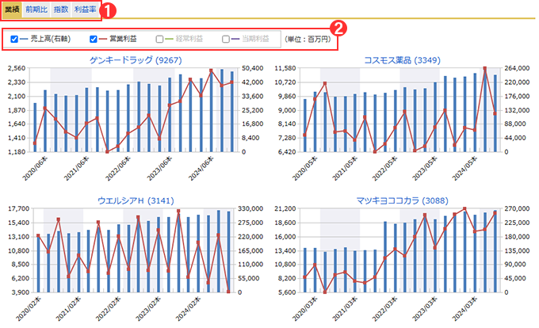Click the peak red point on コスモス薬品 chart
Image resolution: width=539 pixels, height=328 pixels.
[x=484, y=69]
